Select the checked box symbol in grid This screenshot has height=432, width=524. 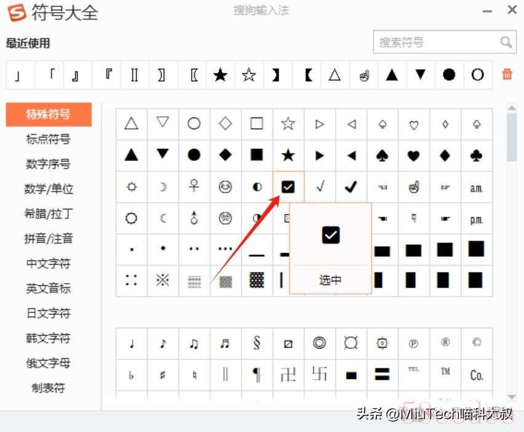click(288, 187)
